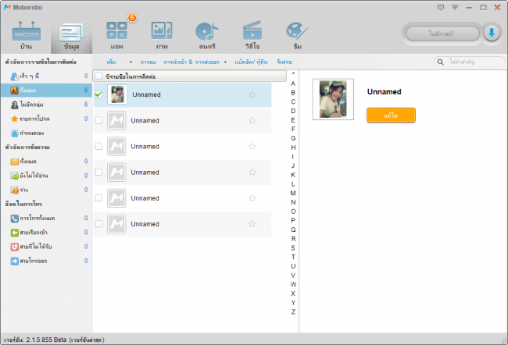Click Backup/Restore (แบ็คอัพ/ กู้คืน)

[251, 62]
